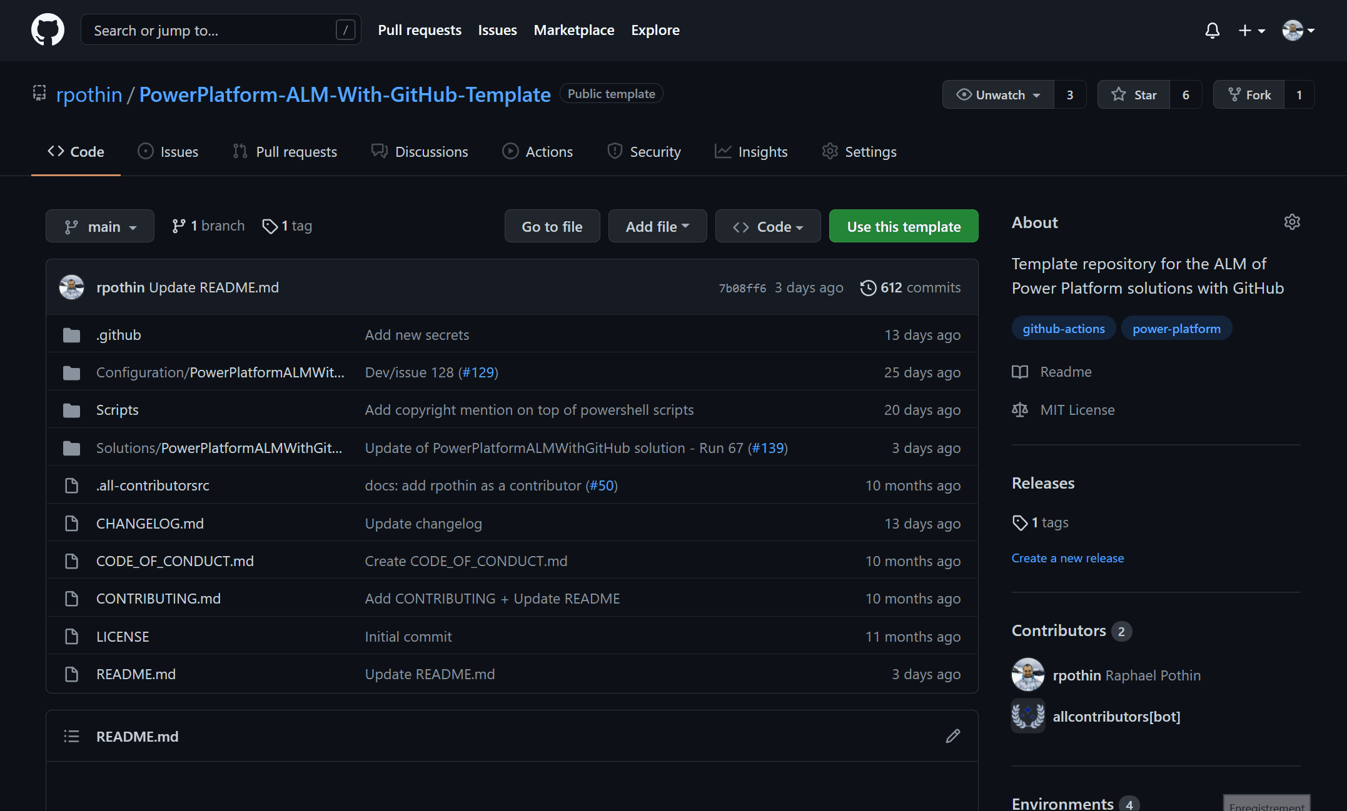The image size is (1347, 811).
Task: Click the Readme book icon in About section
Action: coord(1019,371)
